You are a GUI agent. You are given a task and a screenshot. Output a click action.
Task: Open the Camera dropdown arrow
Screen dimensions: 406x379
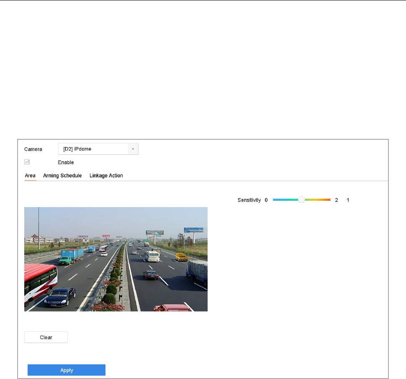pyautogui.click(x=133, y=149)
